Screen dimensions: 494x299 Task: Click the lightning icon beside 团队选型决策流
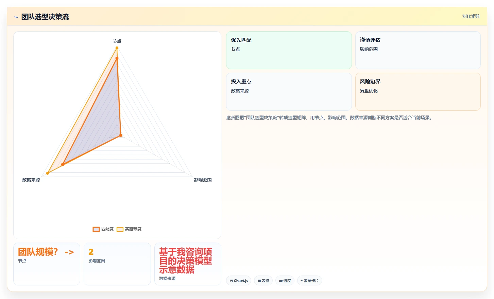point(16,17)
